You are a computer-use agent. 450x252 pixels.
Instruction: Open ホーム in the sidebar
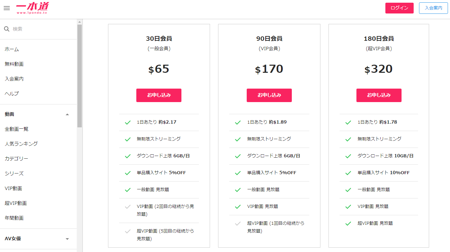coord(12,49)
